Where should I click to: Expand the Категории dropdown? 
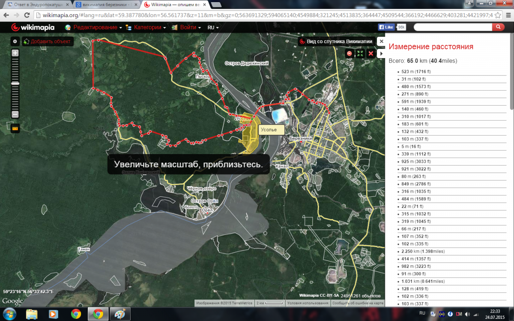click(x=149, y=27)
